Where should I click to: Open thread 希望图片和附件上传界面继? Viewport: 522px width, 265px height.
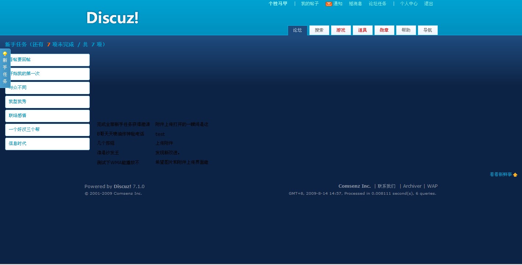click(x=182, y=162)
